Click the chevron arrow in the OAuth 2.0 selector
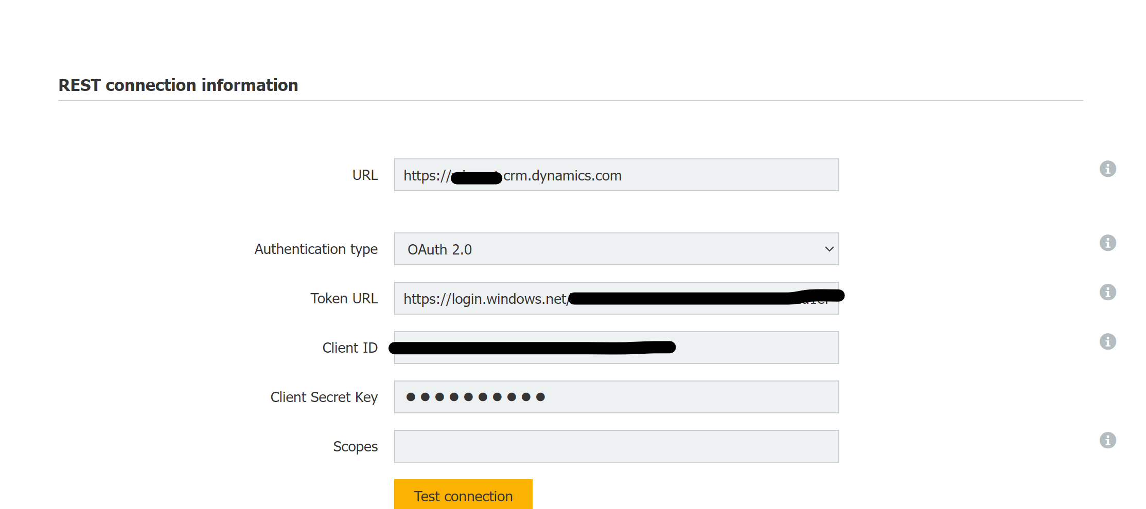The height and width of the screenshot is (509, 1146). click(829, 249)
